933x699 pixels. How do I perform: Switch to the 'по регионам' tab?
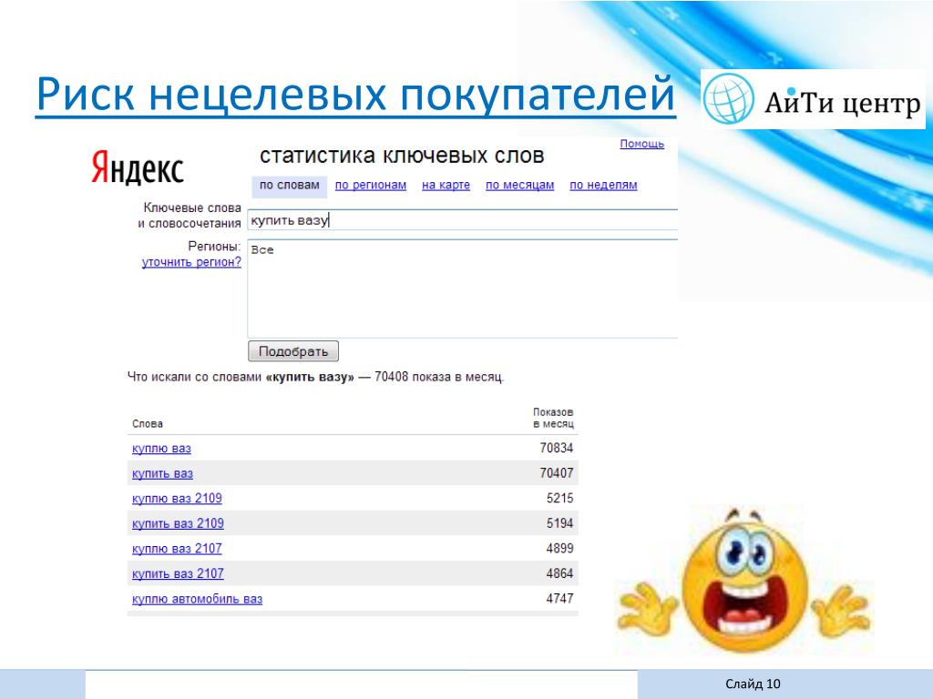[x=371, y=186]
